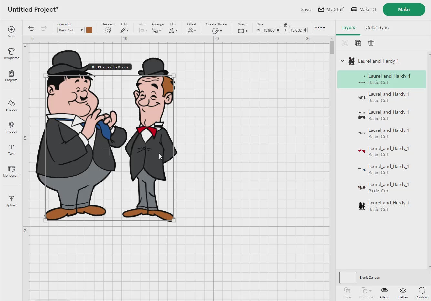The width and height of the screenshot is (431, 301).
Task: Select the black silhouette bottom layer
Action: click(x=382, y=206)
